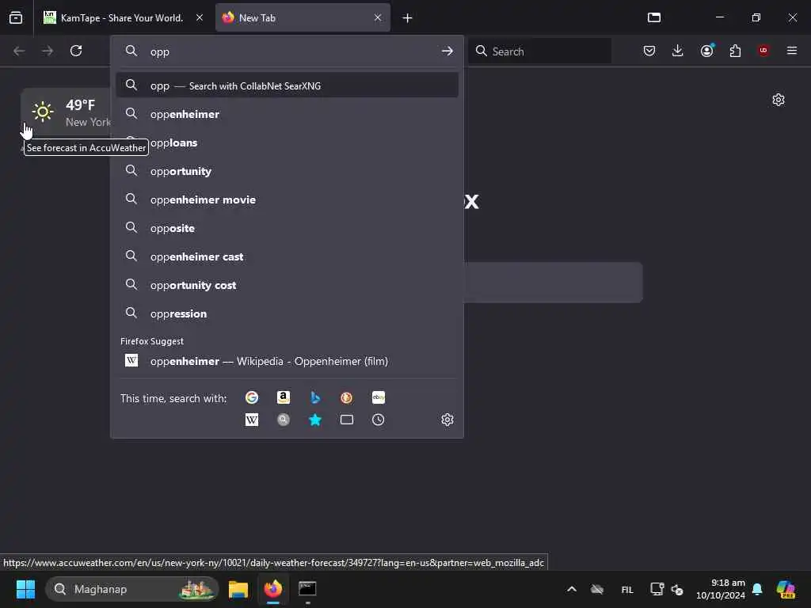Select the 'oppenheimer cast' suggestion
The width and height of the screenshot is (811, 608).
[x=287, y=256]
